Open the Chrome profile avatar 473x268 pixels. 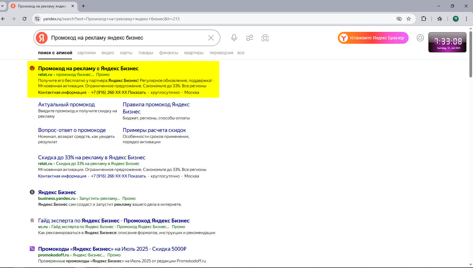pos(456,19)
